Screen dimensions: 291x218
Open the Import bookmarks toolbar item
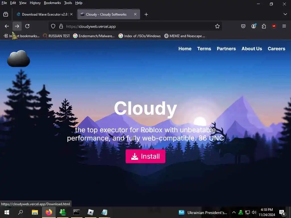[22, 36]
